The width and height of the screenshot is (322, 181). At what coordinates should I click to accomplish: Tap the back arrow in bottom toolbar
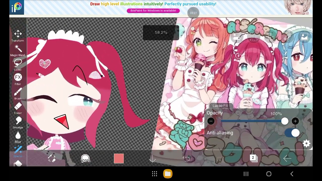[x=287, y=158]
